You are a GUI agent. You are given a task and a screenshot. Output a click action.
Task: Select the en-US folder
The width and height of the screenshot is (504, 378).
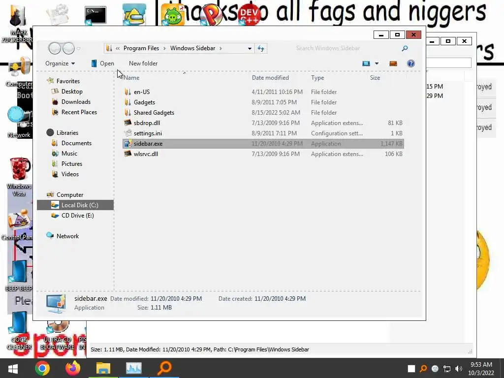tap(263, 92)
